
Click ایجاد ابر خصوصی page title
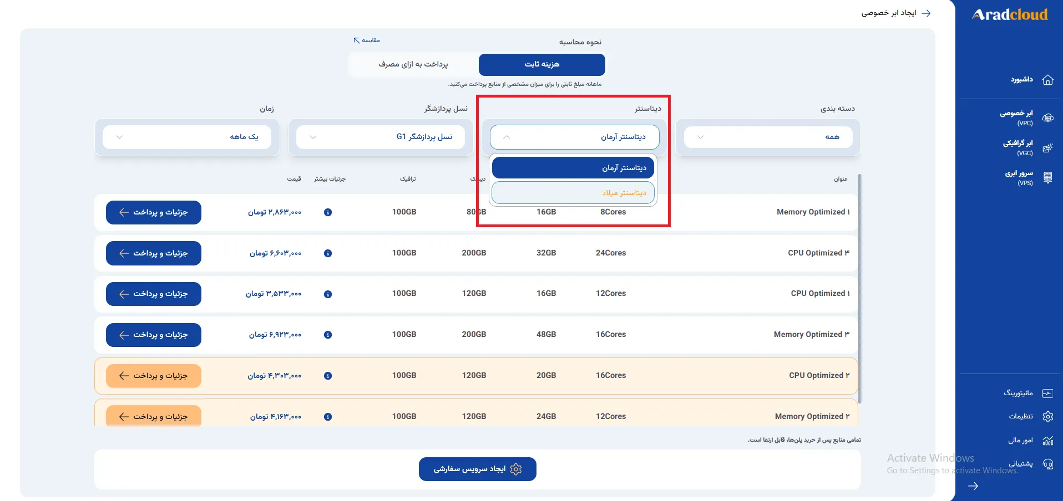[x=889, y=13]
